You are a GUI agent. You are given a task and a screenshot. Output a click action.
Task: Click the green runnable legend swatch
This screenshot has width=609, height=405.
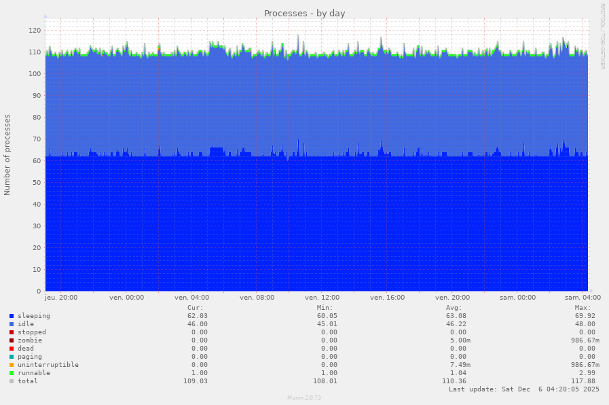coord(12,373)
